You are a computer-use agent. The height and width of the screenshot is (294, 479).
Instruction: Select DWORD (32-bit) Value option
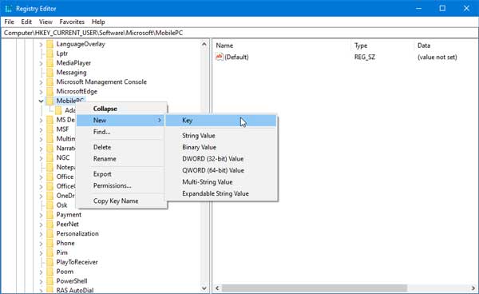tap(213, 159)
